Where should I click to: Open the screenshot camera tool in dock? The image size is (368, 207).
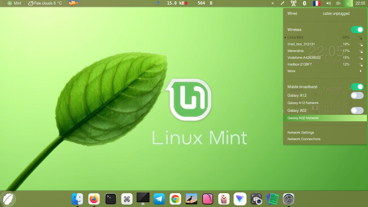(256, 199)
